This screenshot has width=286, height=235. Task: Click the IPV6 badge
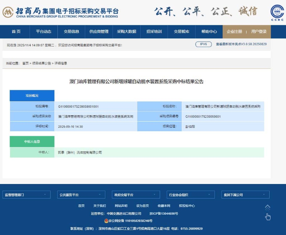pyautogui.click(x=203, y=45)
